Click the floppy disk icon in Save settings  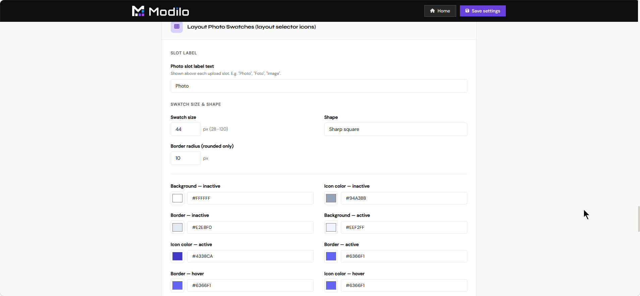click(467, 11)
